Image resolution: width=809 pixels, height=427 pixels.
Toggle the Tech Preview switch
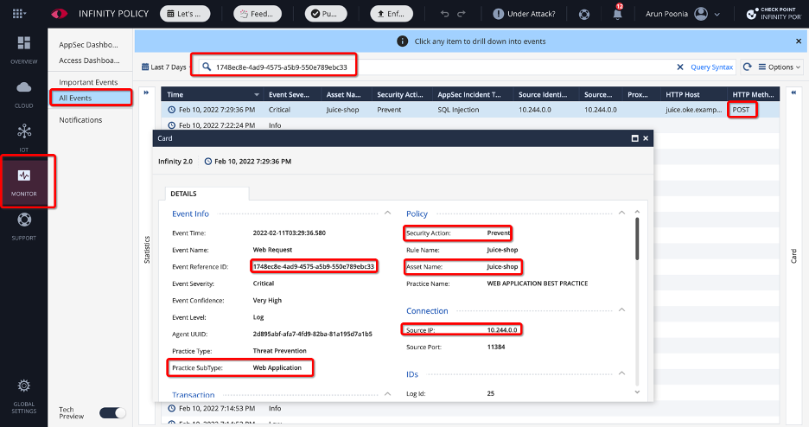pos(112,413)
